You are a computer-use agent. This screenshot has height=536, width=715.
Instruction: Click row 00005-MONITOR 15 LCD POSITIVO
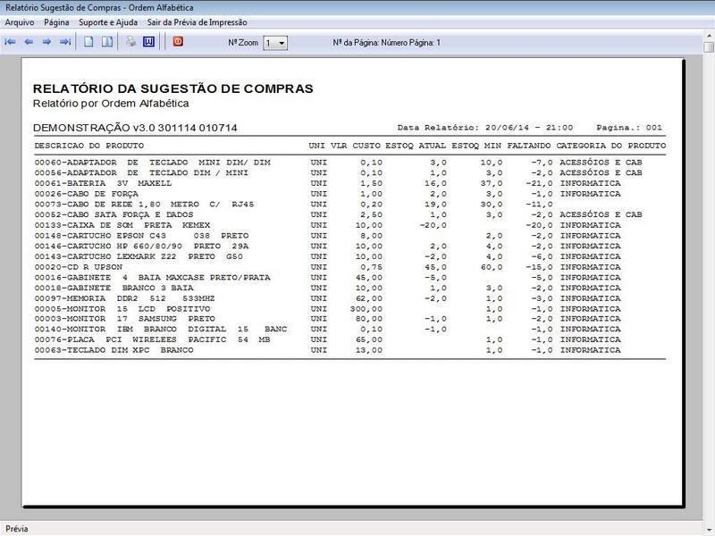[328, 309]
